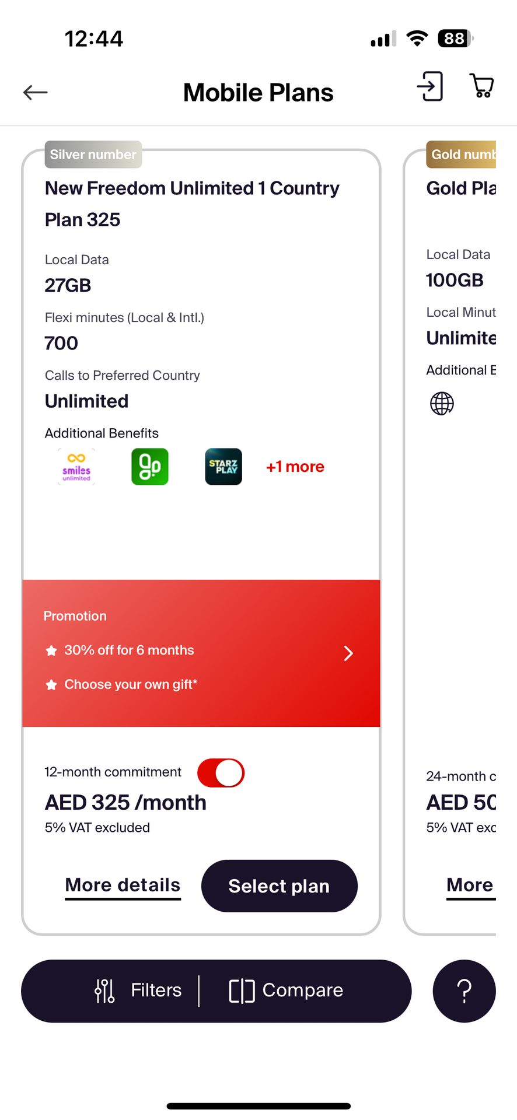Open the login icon in header
The image size is (517, 1120).
pos(430,86)
